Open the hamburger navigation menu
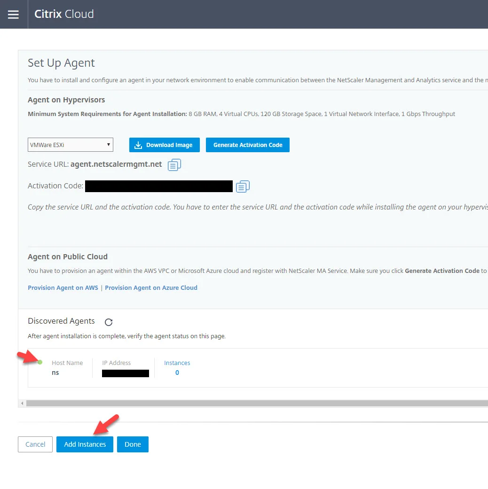The height and width of the screenshot is (489, 488). point(13,15)
